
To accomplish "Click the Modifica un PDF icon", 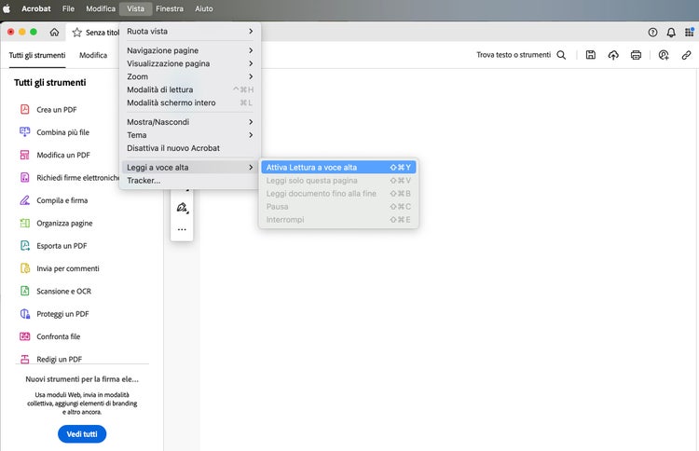I will (25, 155).
